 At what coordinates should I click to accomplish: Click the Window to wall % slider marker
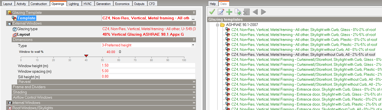[86, 56]
